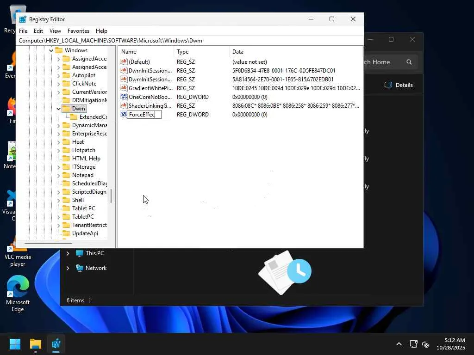
Task: Click the Heat key folder icon
Action: pyautogui.click(x=66, y=141)
